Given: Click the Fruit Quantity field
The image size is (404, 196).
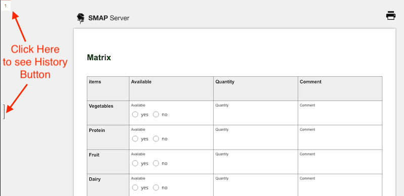Looking at the screenshot, I should click(256, 162).
